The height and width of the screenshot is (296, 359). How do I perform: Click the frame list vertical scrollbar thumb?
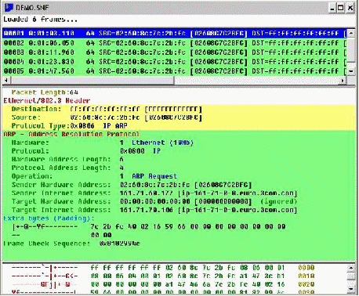point(351,49)
